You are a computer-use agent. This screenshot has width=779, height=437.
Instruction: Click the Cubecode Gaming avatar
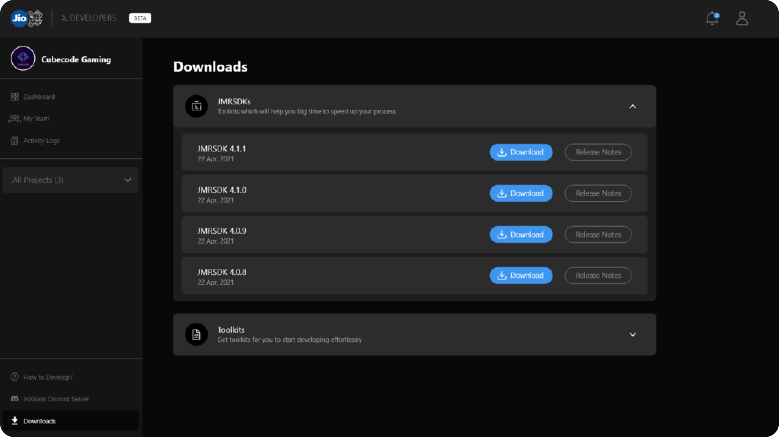pos(23,59)
